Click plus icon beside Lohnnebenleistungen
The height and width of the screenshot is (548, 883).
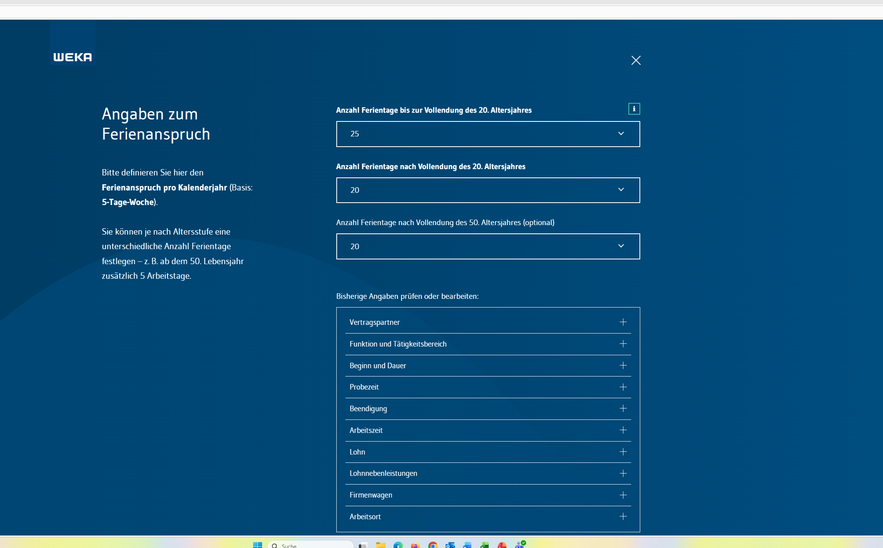click(x=623, y=473)
